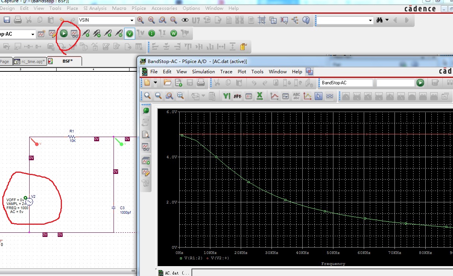Switch to rc_time.opj tab
453x276 pixels.
click(x=30, y=61)
